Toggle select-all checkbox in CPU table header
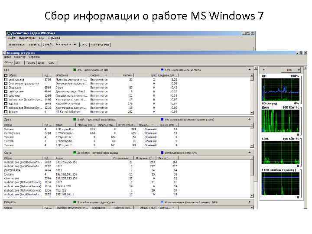The width and height of the screenshot is (312, 234). pyautogui.click(x=6, y=75)
